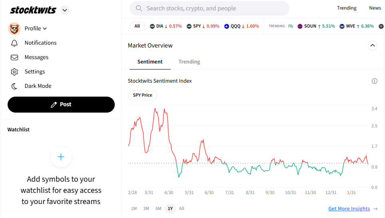Switch to the Trending tab in Market Overview
The width and height of the screenshot is (385, 218).
pyautogui.click(x=190, y=62)
